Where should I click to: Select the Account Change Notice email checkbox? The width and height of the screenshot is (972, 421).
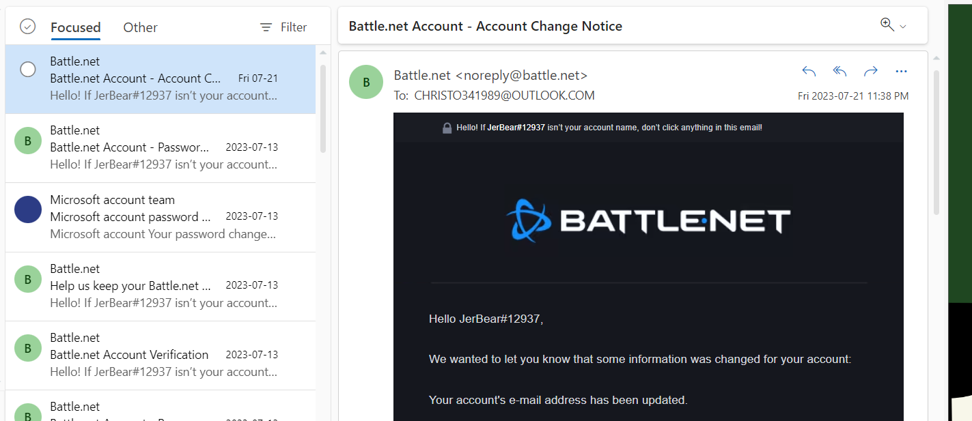click(28, 70)
